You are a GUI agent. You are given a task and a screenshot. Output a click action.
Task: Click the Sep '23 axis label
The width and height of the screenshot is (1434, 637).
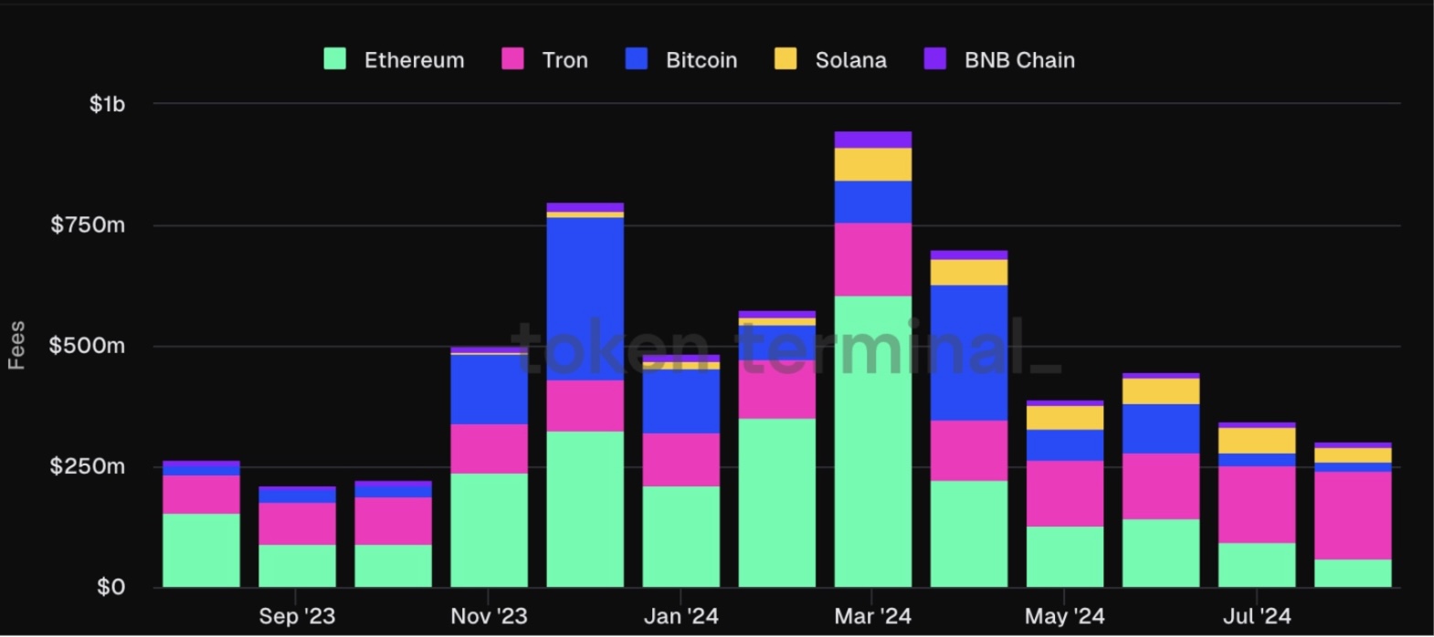[x=297, y=616]
